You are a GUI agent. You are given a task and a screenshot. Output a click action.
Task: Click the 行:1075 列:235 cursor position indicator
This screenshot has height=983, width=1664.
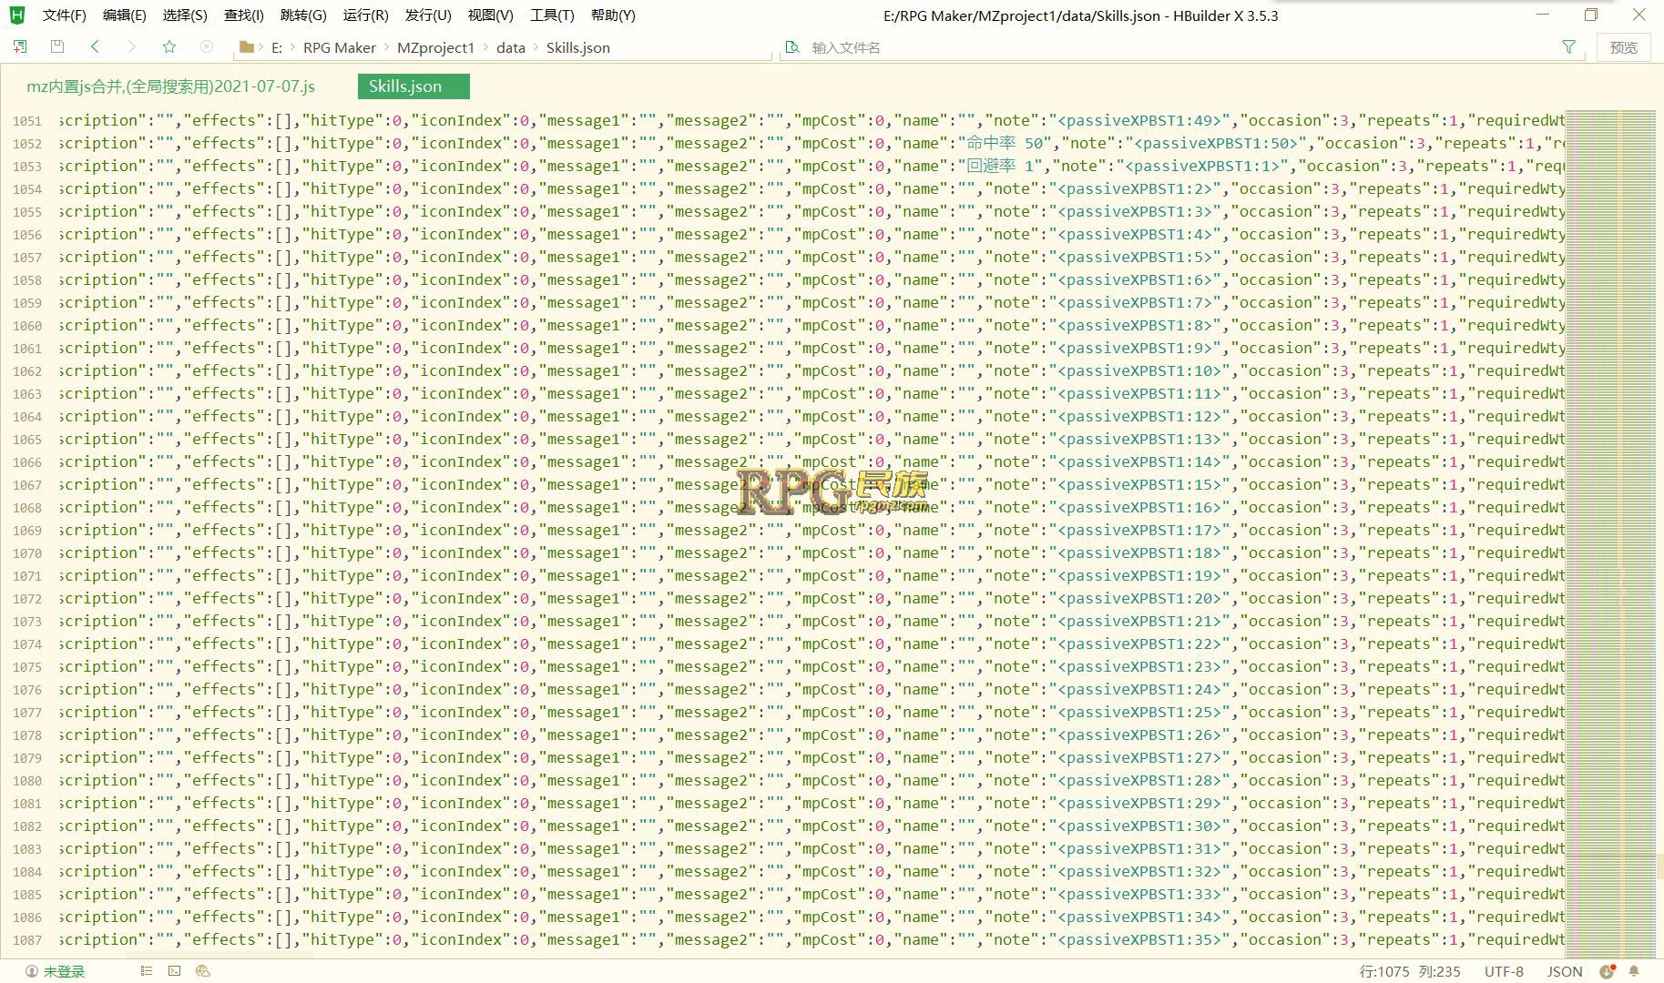(1410, 971)
